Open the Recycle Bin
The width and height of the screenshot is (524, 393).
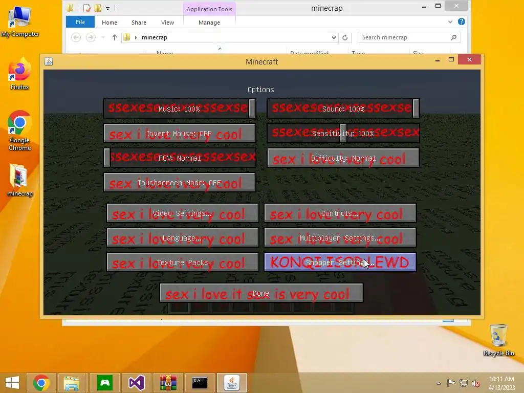click(x=498, y=340)
